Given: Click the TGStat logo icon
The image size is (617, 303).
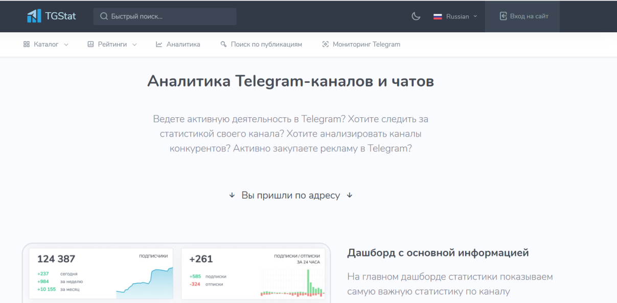Looking at the screenshot, I should point(34,16).
